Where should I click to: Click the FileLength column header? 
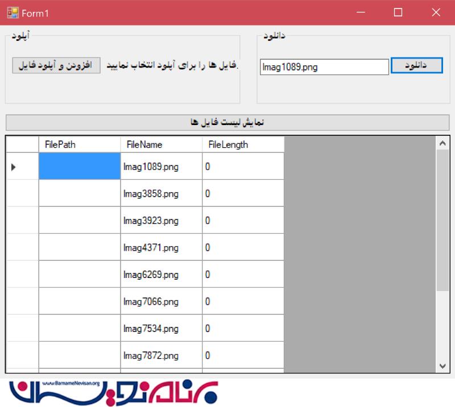tap(243, 144)
